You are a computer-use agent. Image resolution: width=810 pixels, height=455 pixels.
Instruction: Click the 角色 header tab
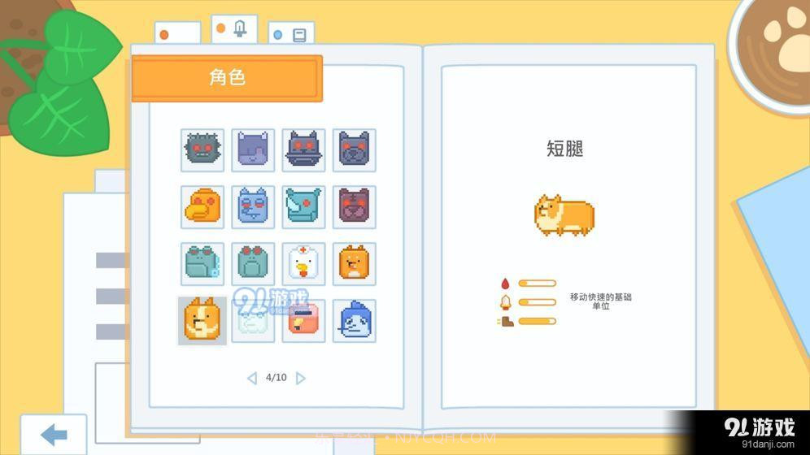(227, 78)
